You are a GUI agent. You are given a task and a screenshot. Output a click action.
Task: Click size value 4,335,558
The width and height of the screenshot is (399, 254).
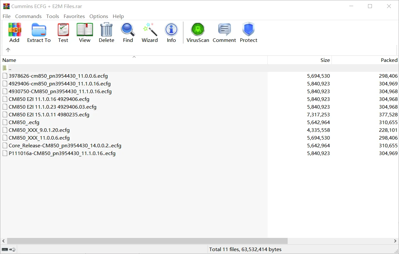318,130
